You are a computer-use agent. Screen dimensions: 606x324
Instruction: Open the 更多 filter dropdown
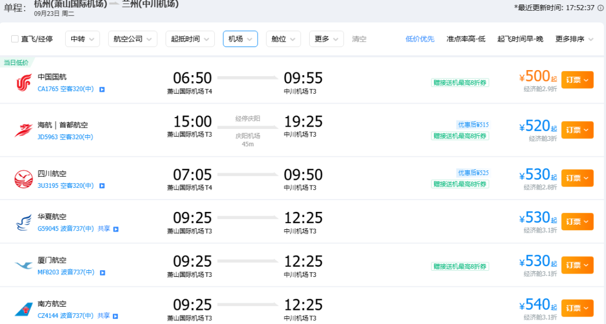pos(327,39)
